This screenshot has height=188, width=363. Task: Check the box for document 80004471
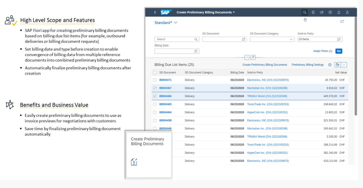(x=155, y=80)
